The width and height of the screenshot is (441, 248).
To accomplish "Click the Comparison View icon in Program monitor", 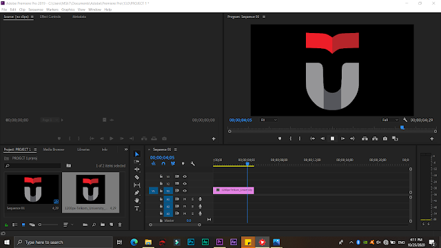I will [x=395, y=138].
